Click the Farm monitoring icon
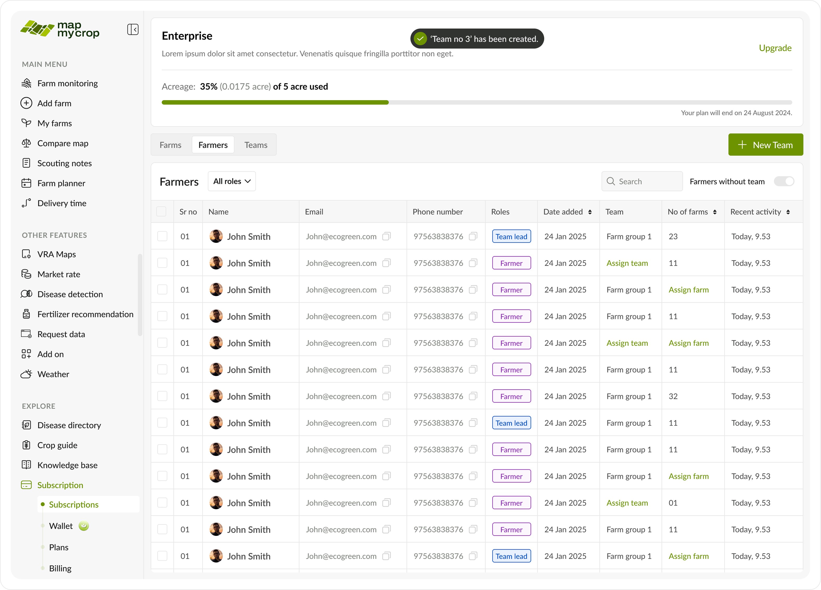Screen dimensions: 821x590 (26, 83)
